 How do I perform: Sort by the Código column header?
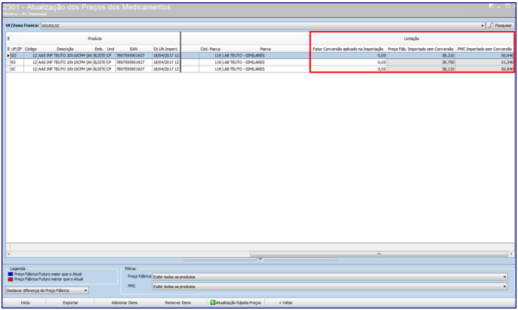click(x=30, y=49)
